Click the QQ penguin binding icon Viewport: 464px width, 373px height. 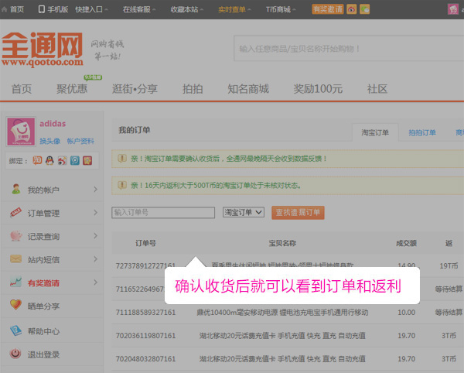pos(49,161)
